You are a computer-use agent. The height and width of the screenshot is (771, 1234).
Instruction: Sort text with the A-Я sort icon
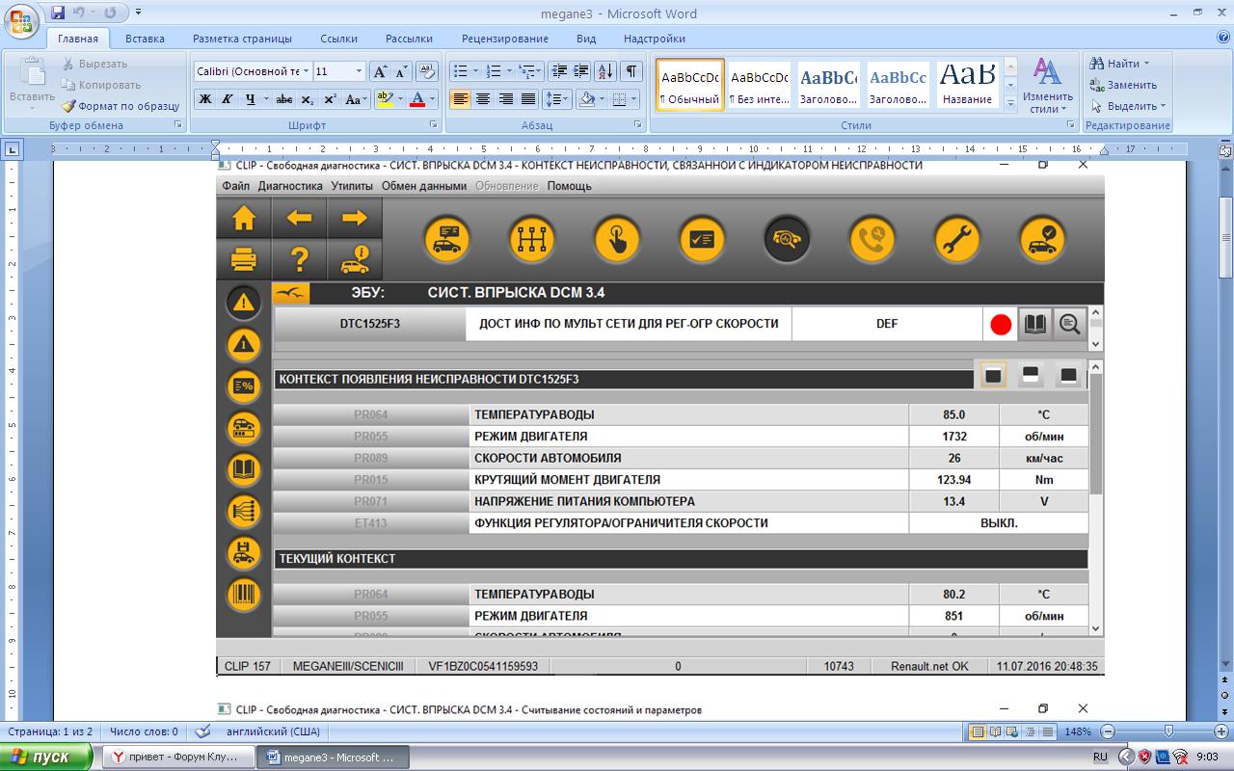(x=605, y=71)
